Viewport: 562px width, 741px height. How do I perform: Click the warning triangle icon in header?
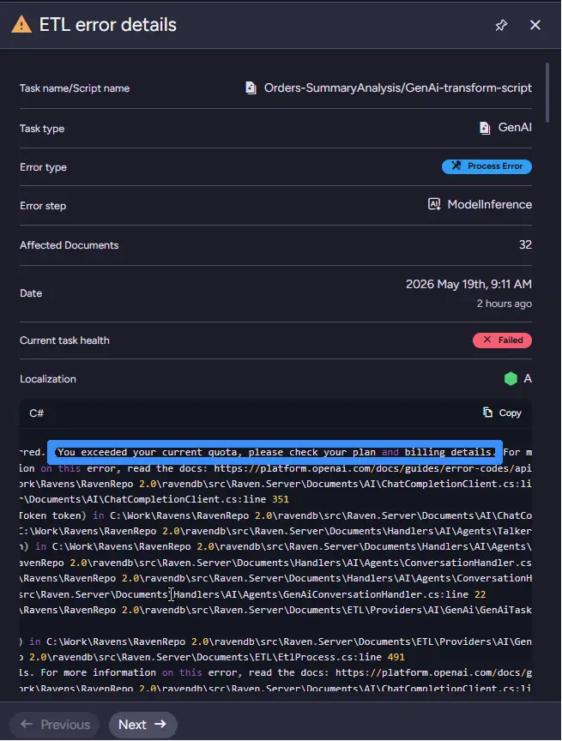coord(21,25)
